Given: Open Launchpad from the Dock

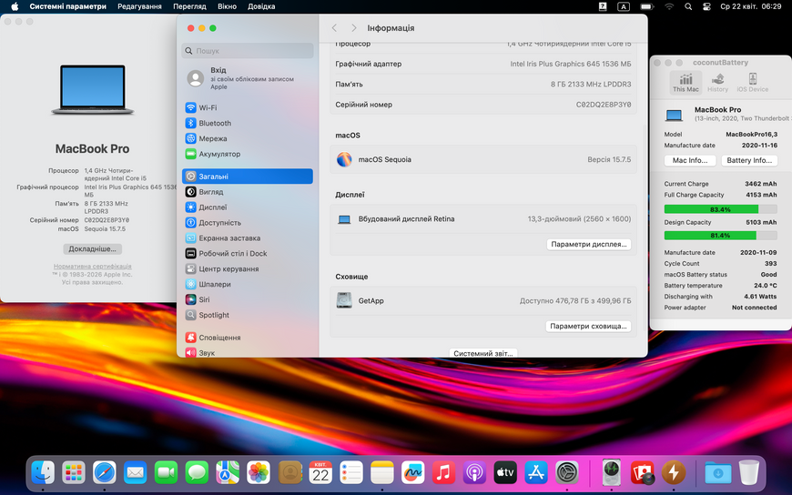Looking at the screenshot, I should pos(74,473).
